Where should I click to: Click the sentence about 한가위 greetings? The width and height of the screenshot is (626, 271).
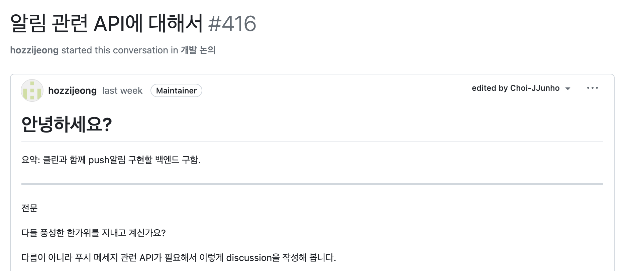pyautogui.click(x=93, y=233)
